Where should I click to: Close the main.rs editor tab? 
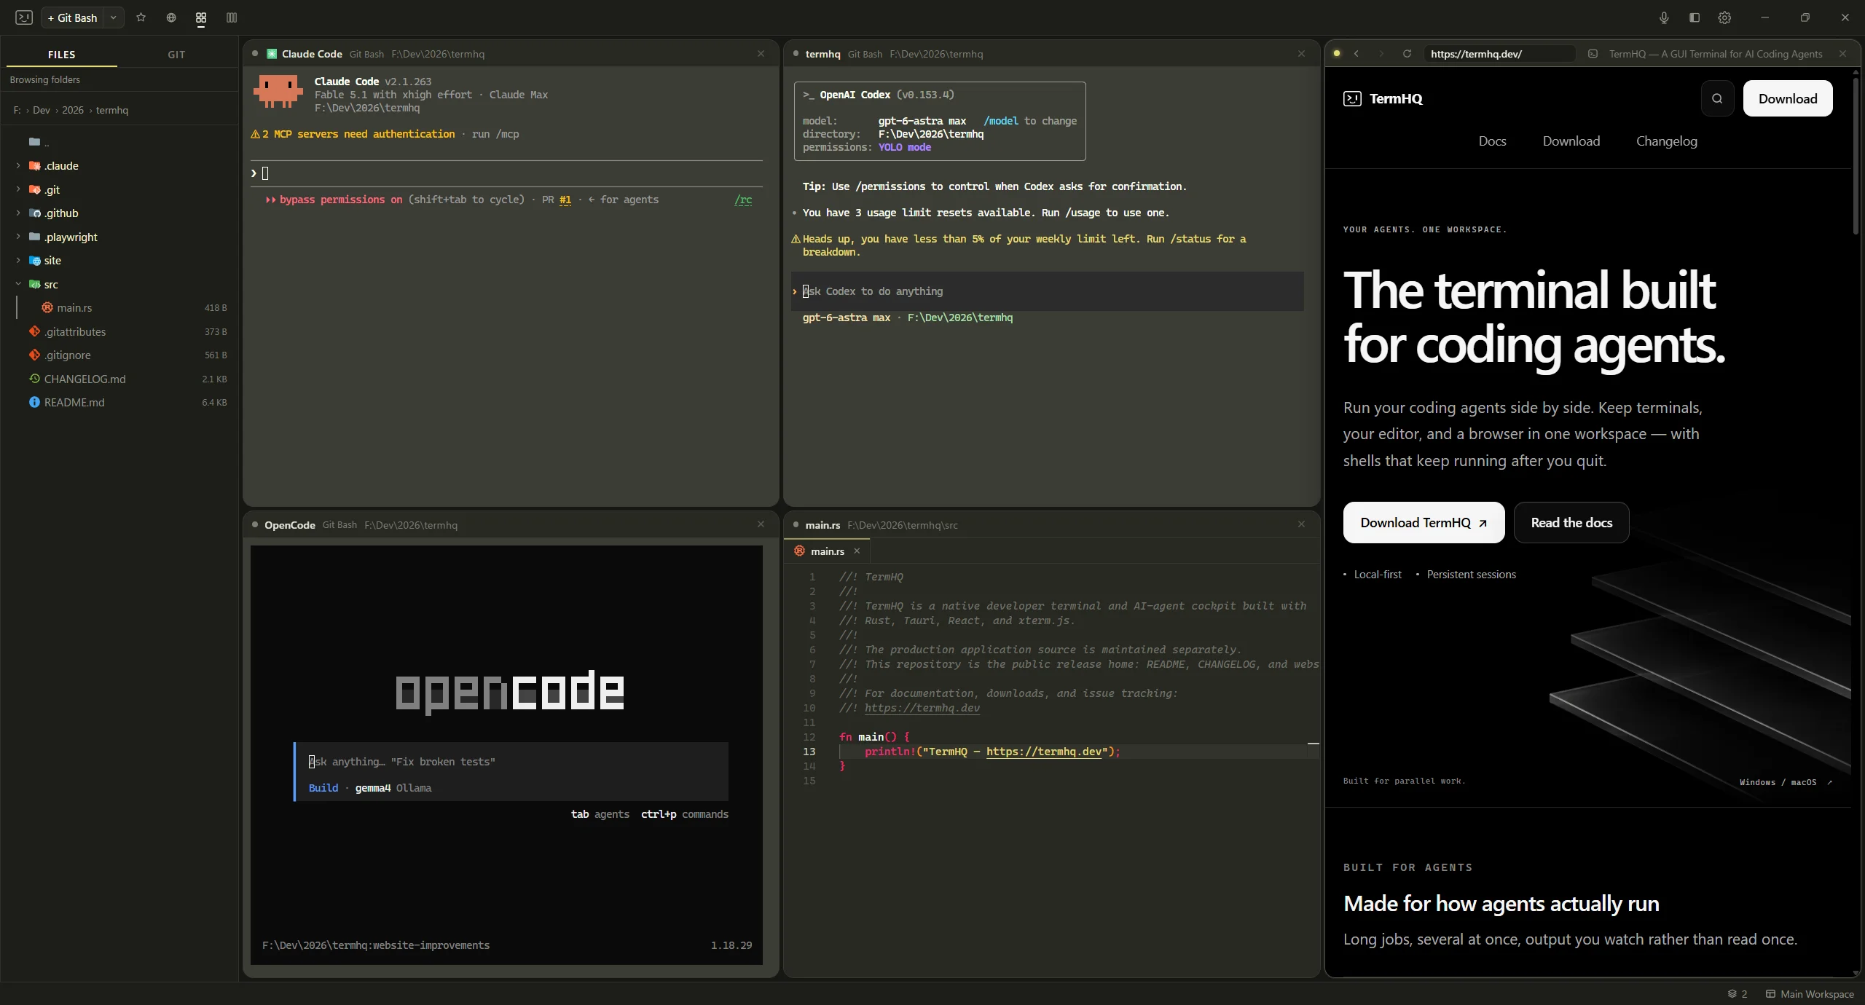(x=857, y=551)
